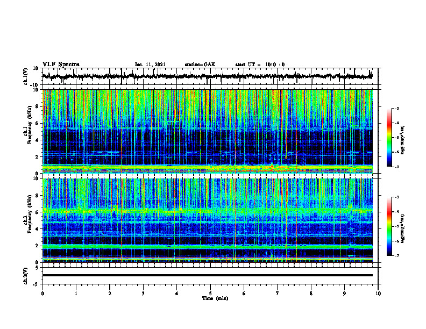
Task: Click time axis tick label "7"
Action: [x=278, y=294]
